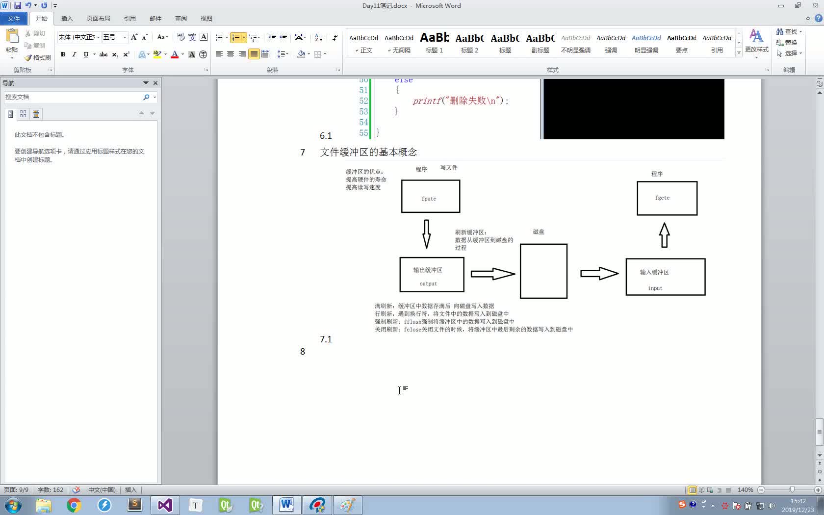Open Word Help icon

(818, 18)
